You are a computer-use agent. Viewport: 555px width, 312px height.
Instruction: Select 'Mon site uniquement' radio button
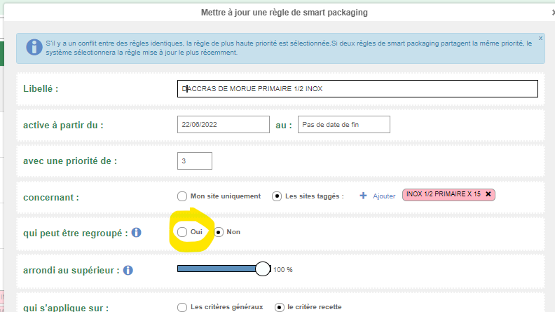(x=182, y=196)
